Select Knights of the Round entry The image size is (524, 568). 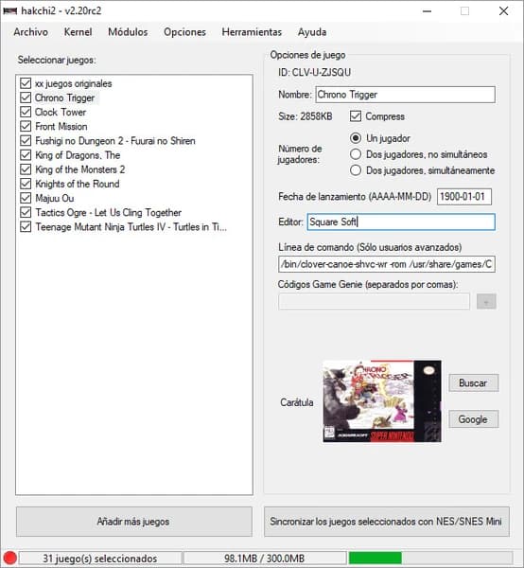point(77,184)
